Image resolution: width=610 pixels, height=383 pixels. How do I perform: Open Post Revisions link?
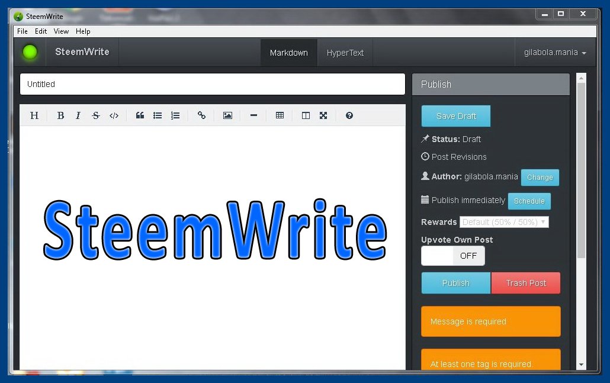[x=459, y=157]
